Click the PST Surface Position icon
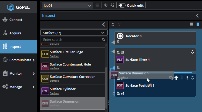 click(x=120, y=85)
